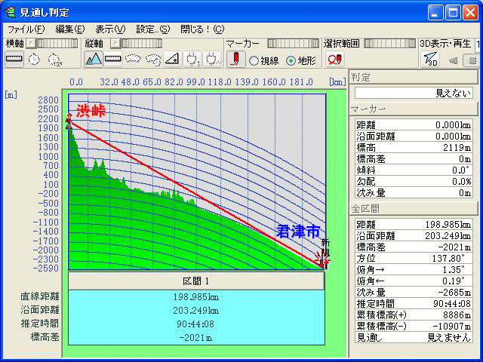This screenshot has width=483, height=362.
Task: Click the horizontal axis clock time icon
Action: 34,59
